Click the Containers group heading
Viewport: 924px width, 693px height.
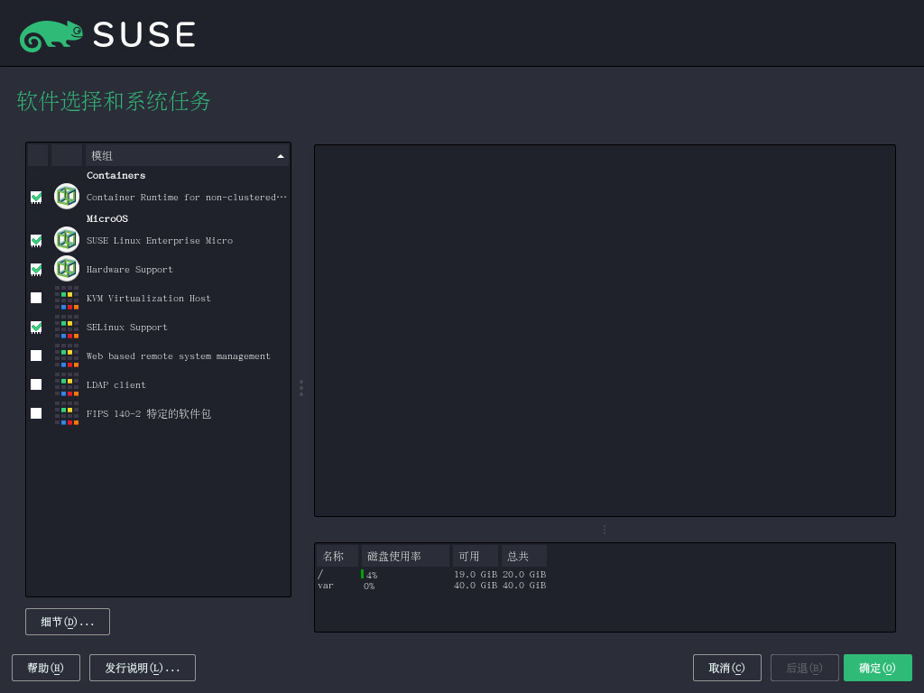[x=115, y=176]
